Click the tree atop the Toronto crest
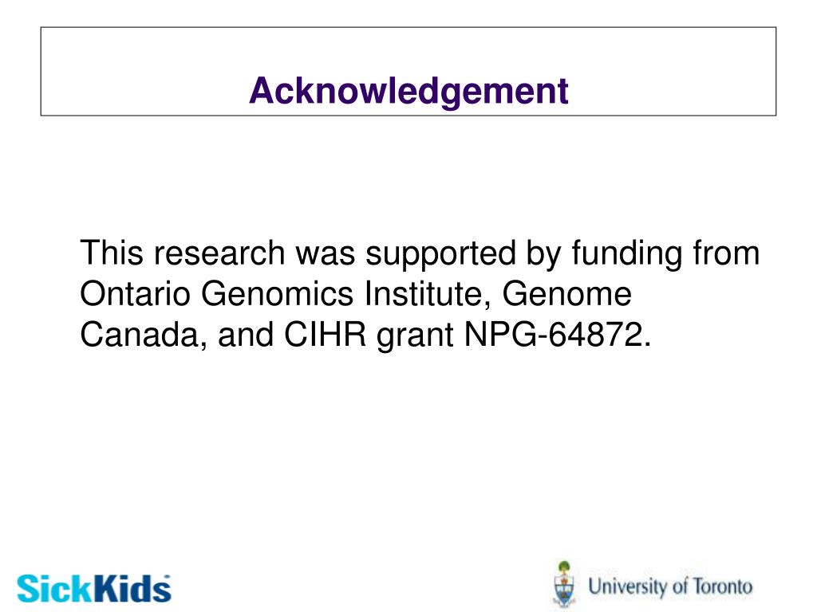 pos(564,567)
